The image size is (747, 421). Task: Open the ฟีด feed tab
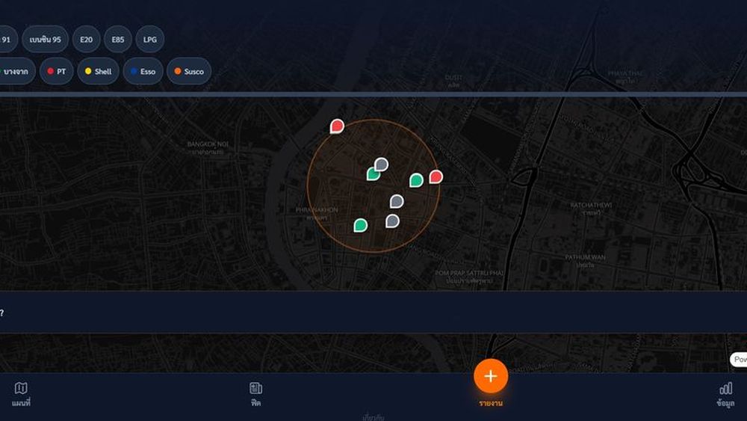pyautogui.click(x=255, y=394)
